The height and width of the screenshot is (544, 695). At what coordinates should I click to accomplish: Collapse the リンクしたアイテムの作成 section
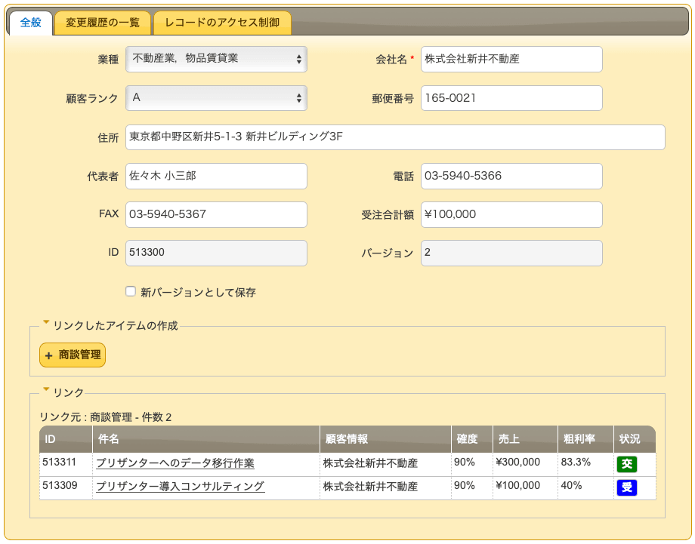click(x=111, y=325)
